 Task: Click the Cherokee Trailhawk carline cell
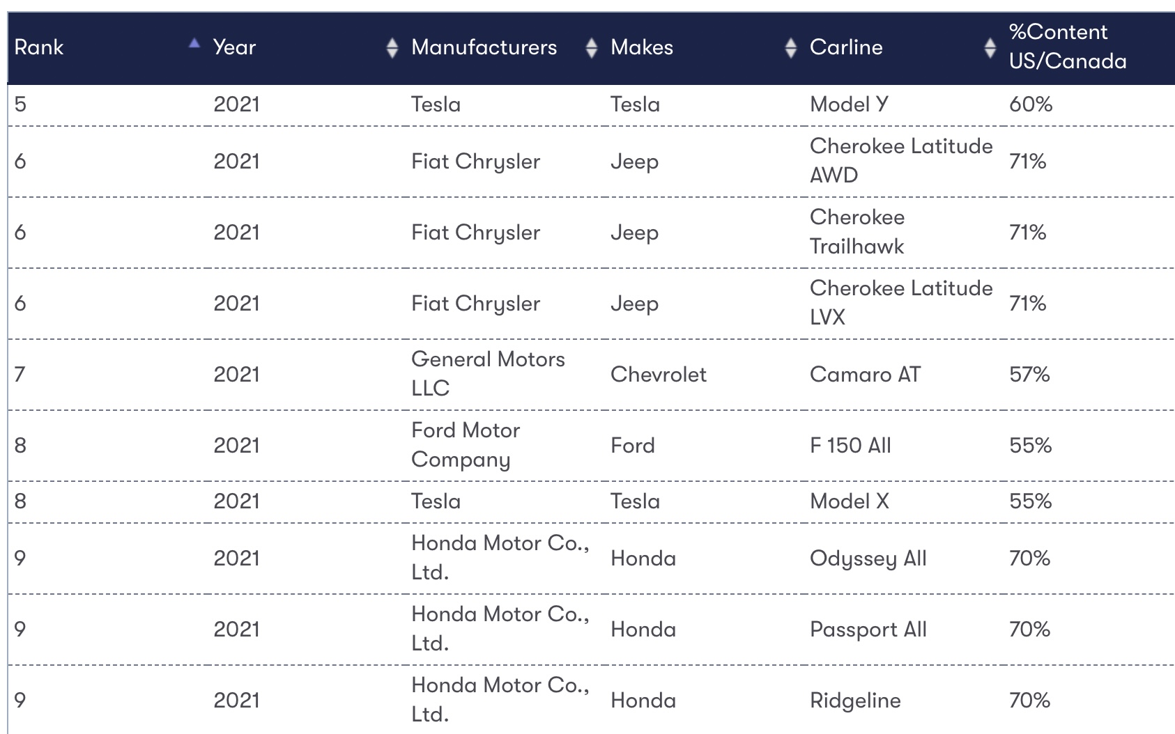(857, 232)
